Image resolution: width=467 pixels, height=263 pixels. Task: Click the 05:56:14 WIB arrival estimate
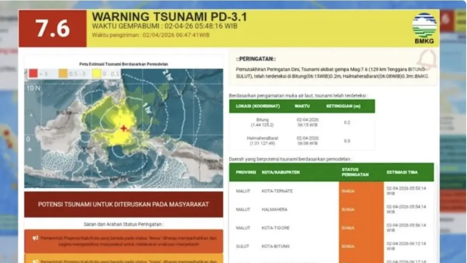[406, 228]
